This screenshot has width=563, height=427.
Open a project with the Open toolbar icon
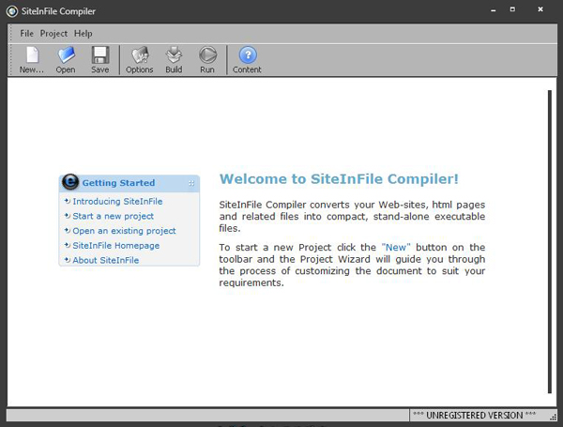click(66, 60)
